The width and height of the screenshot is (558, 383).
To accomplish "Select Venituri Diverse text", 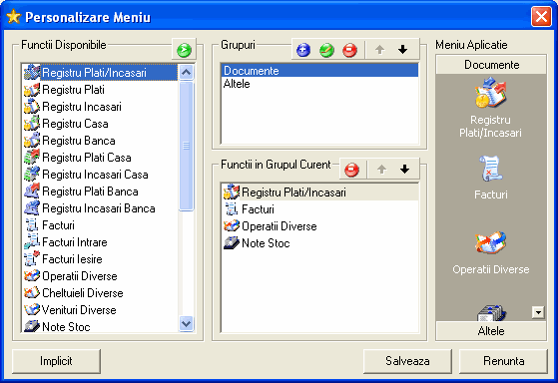I will 79,310.
